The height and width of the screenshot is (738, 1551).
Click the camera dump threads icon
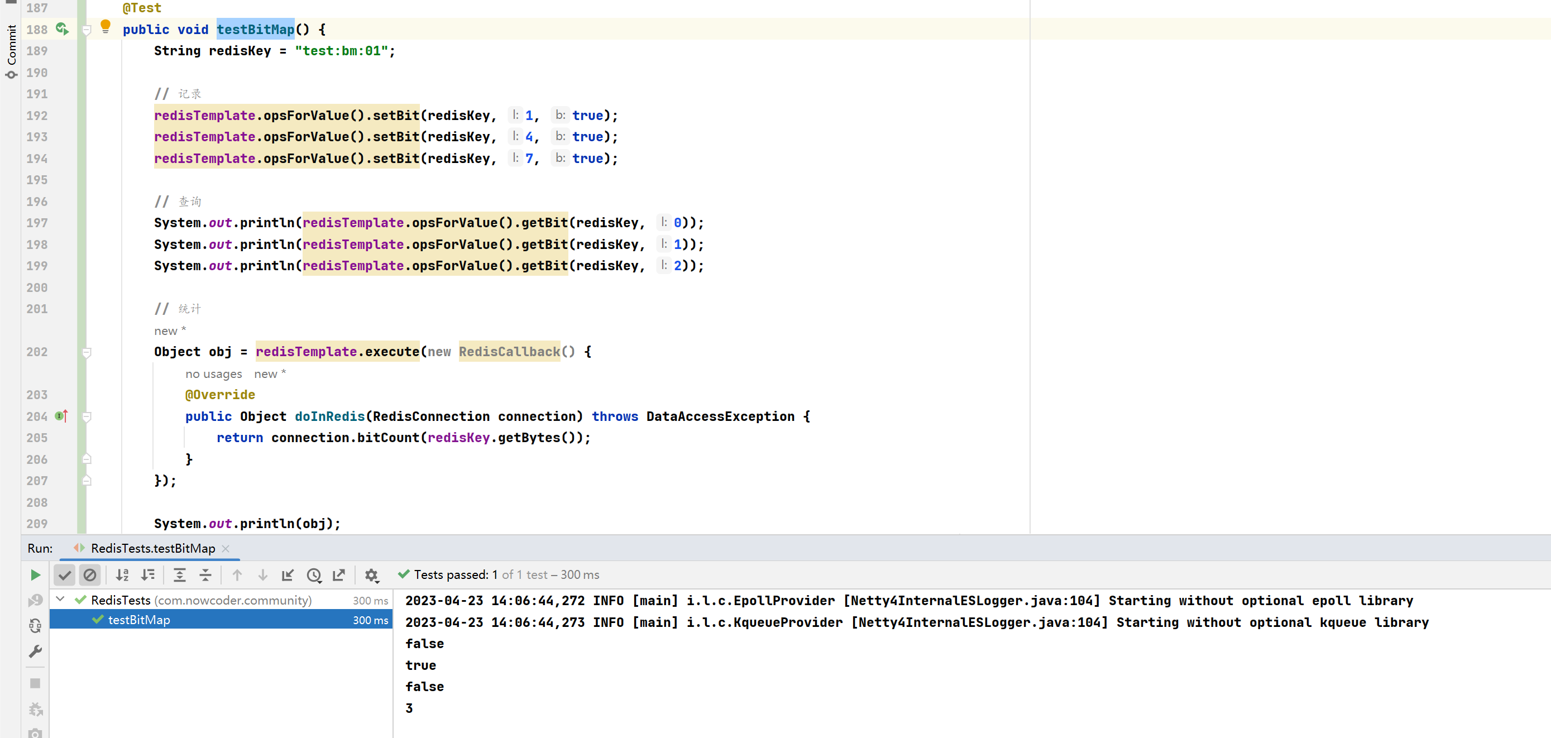[36, 733]
